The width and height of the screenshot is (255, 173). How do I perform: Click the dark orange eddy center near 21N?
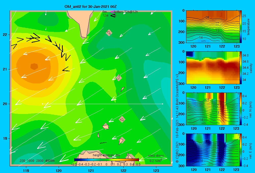point(34,66)
